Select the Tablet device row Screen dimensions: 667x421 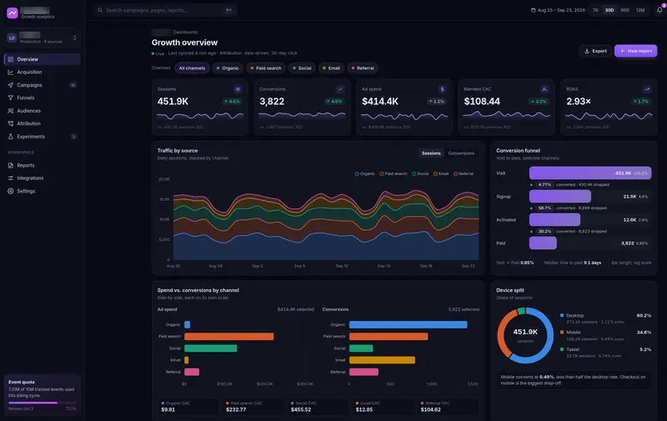605,353
